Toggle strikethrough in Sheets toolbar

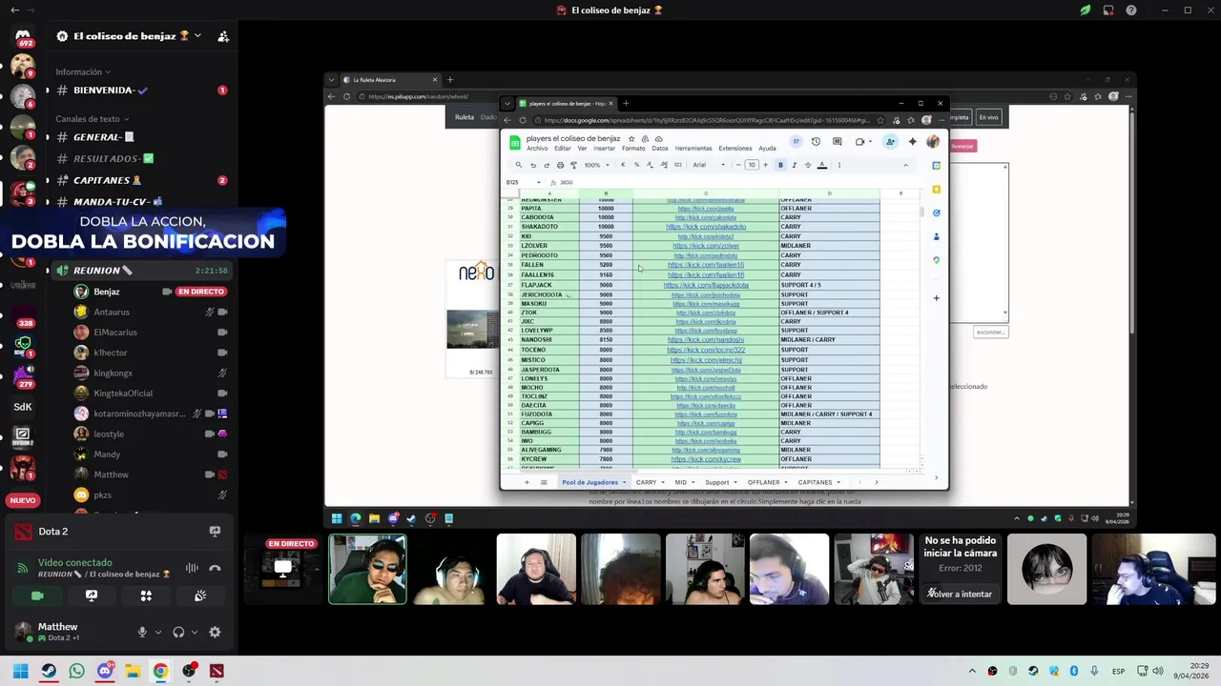click(x=808, y=165)
